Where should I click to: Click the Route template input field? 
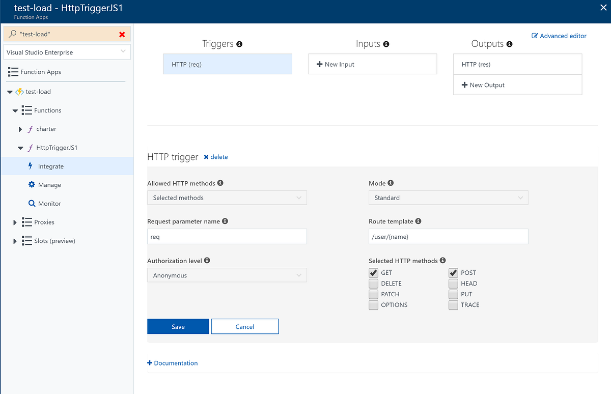pyautogui.click(x=449, y=236)
